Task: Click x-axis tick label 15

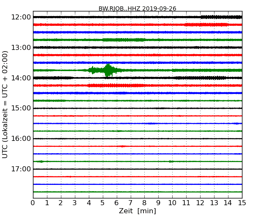Action: 242,203
